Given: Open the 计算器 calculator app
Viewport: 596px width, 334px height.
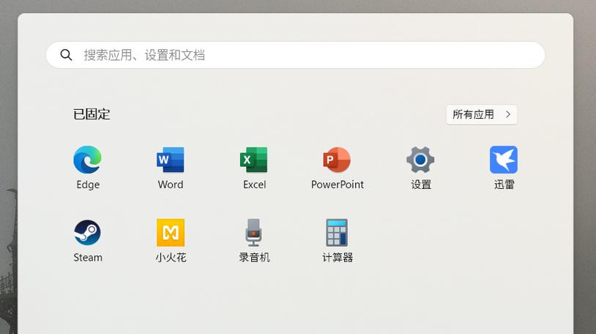Looking at the screenshot, I should 337,232.
